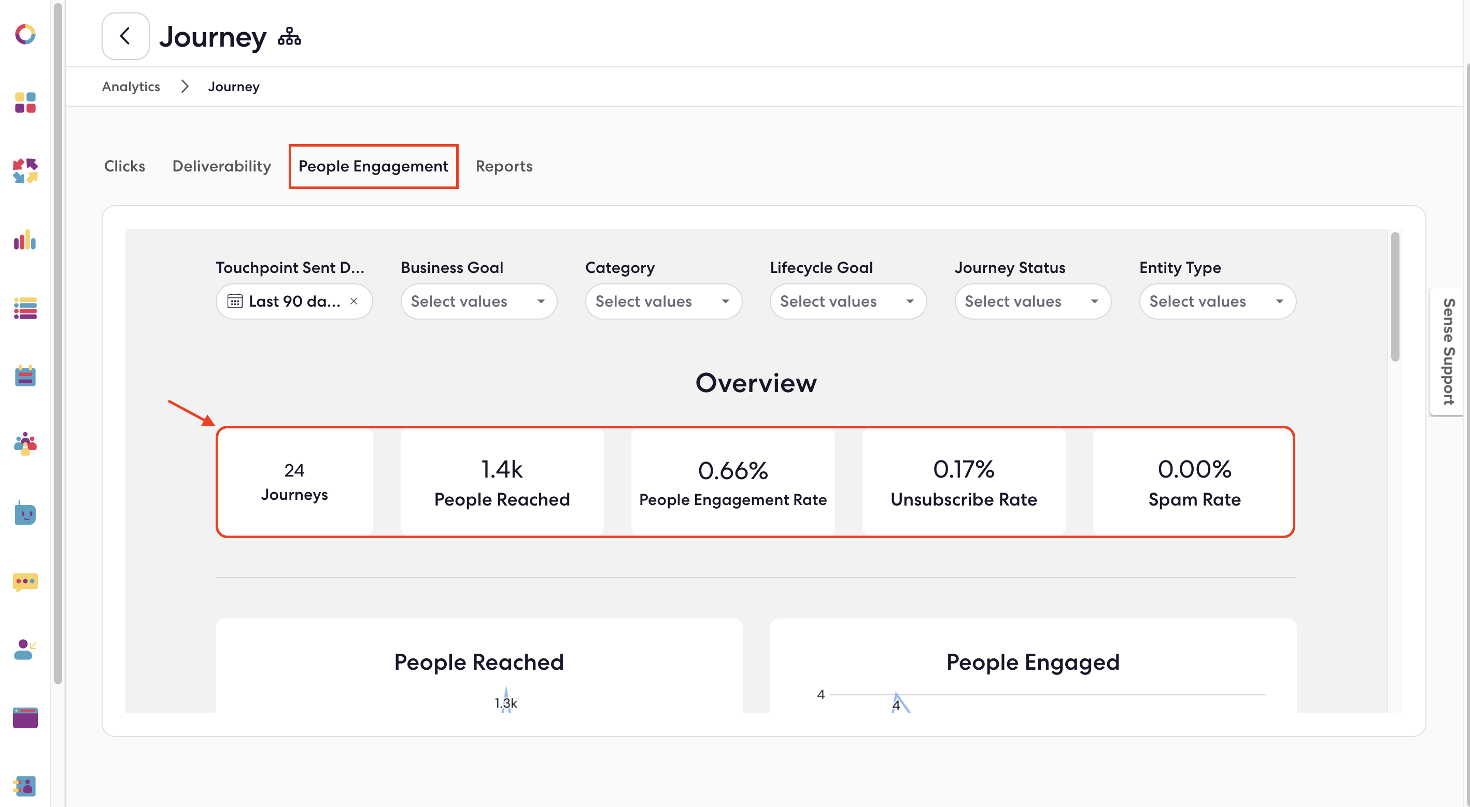Click the Business Goal filter label
1470x807 pixels.
(x=452, y=267)
